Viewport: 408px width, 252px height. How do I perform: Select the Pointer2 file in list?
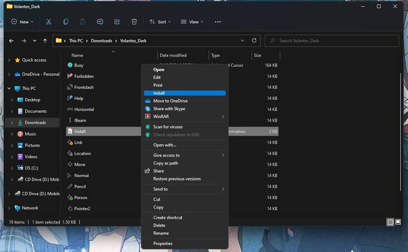tap(82, 209)
